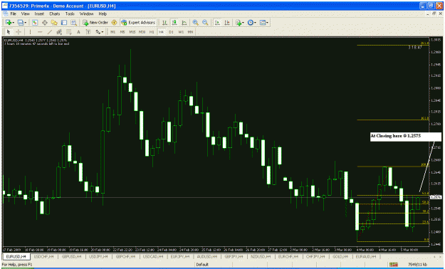
Task: Switch chart to candlesticks
Action: (174, 23)
